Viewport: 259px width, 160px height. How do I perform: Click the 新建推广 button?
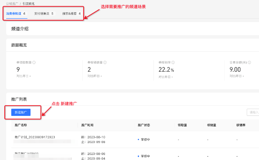[x=21, y=112]
